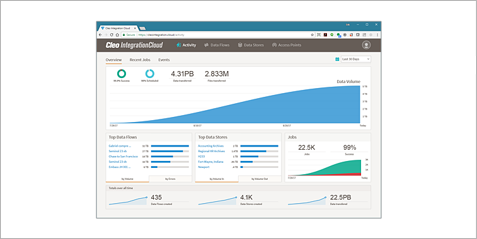This screenshot has height=239, width=477.
Task: Open the Regional HR Archives data store
Action: [212, 151]
